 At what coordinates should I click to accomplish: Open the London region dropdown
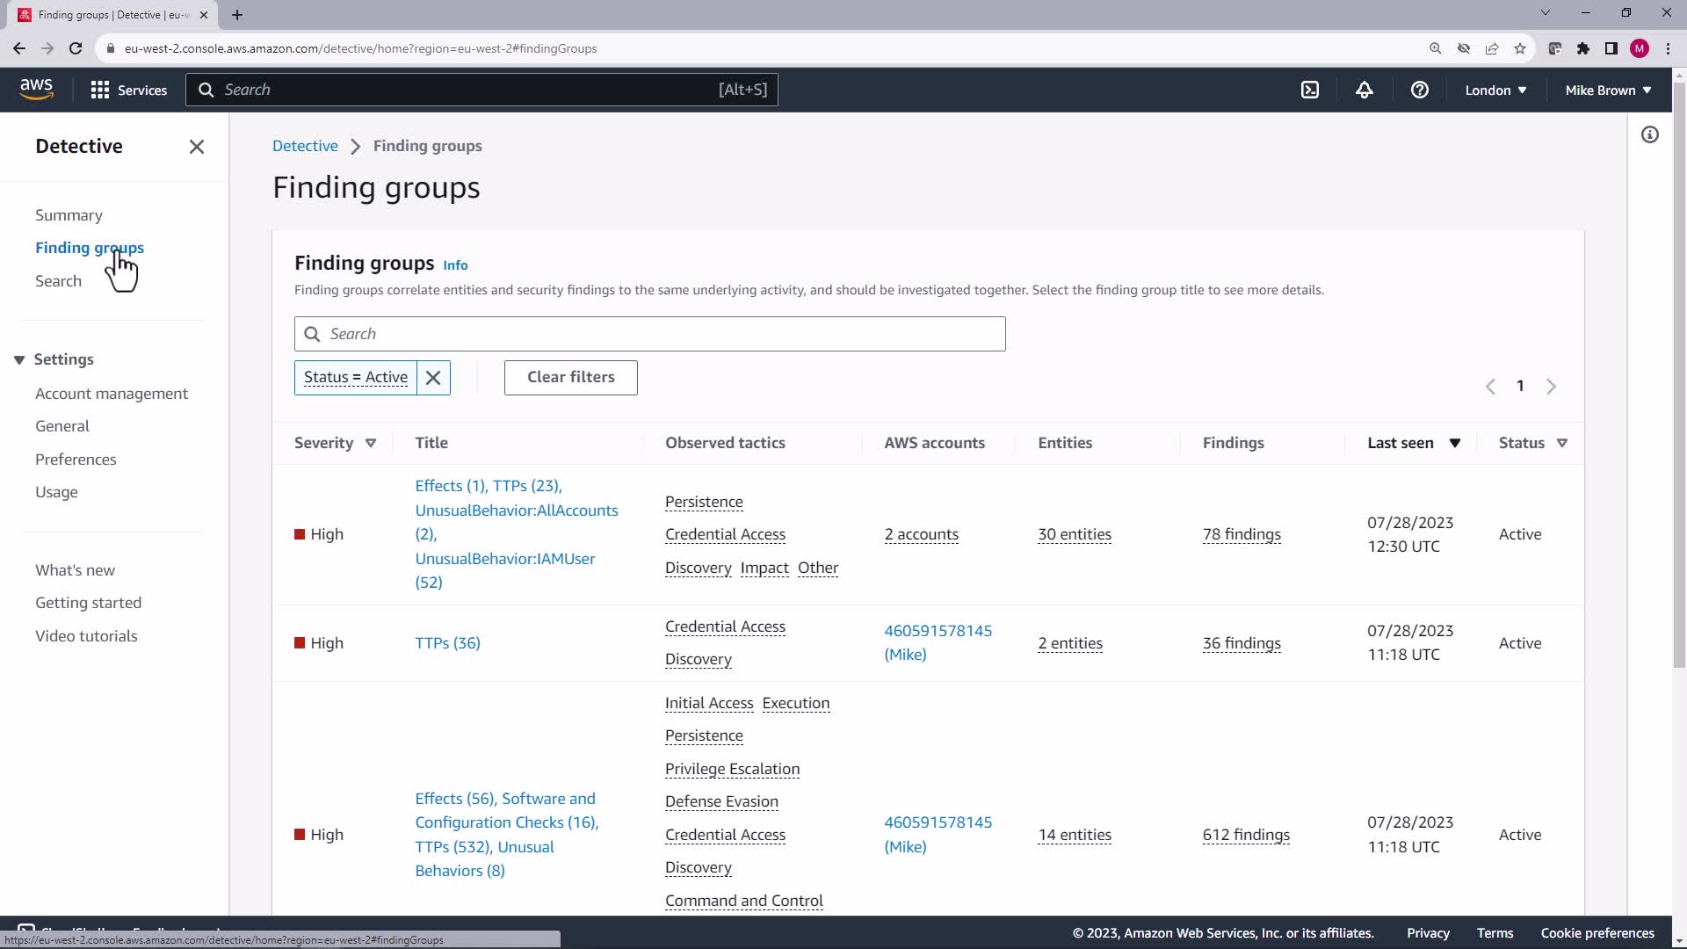(x=1495, y=90)
